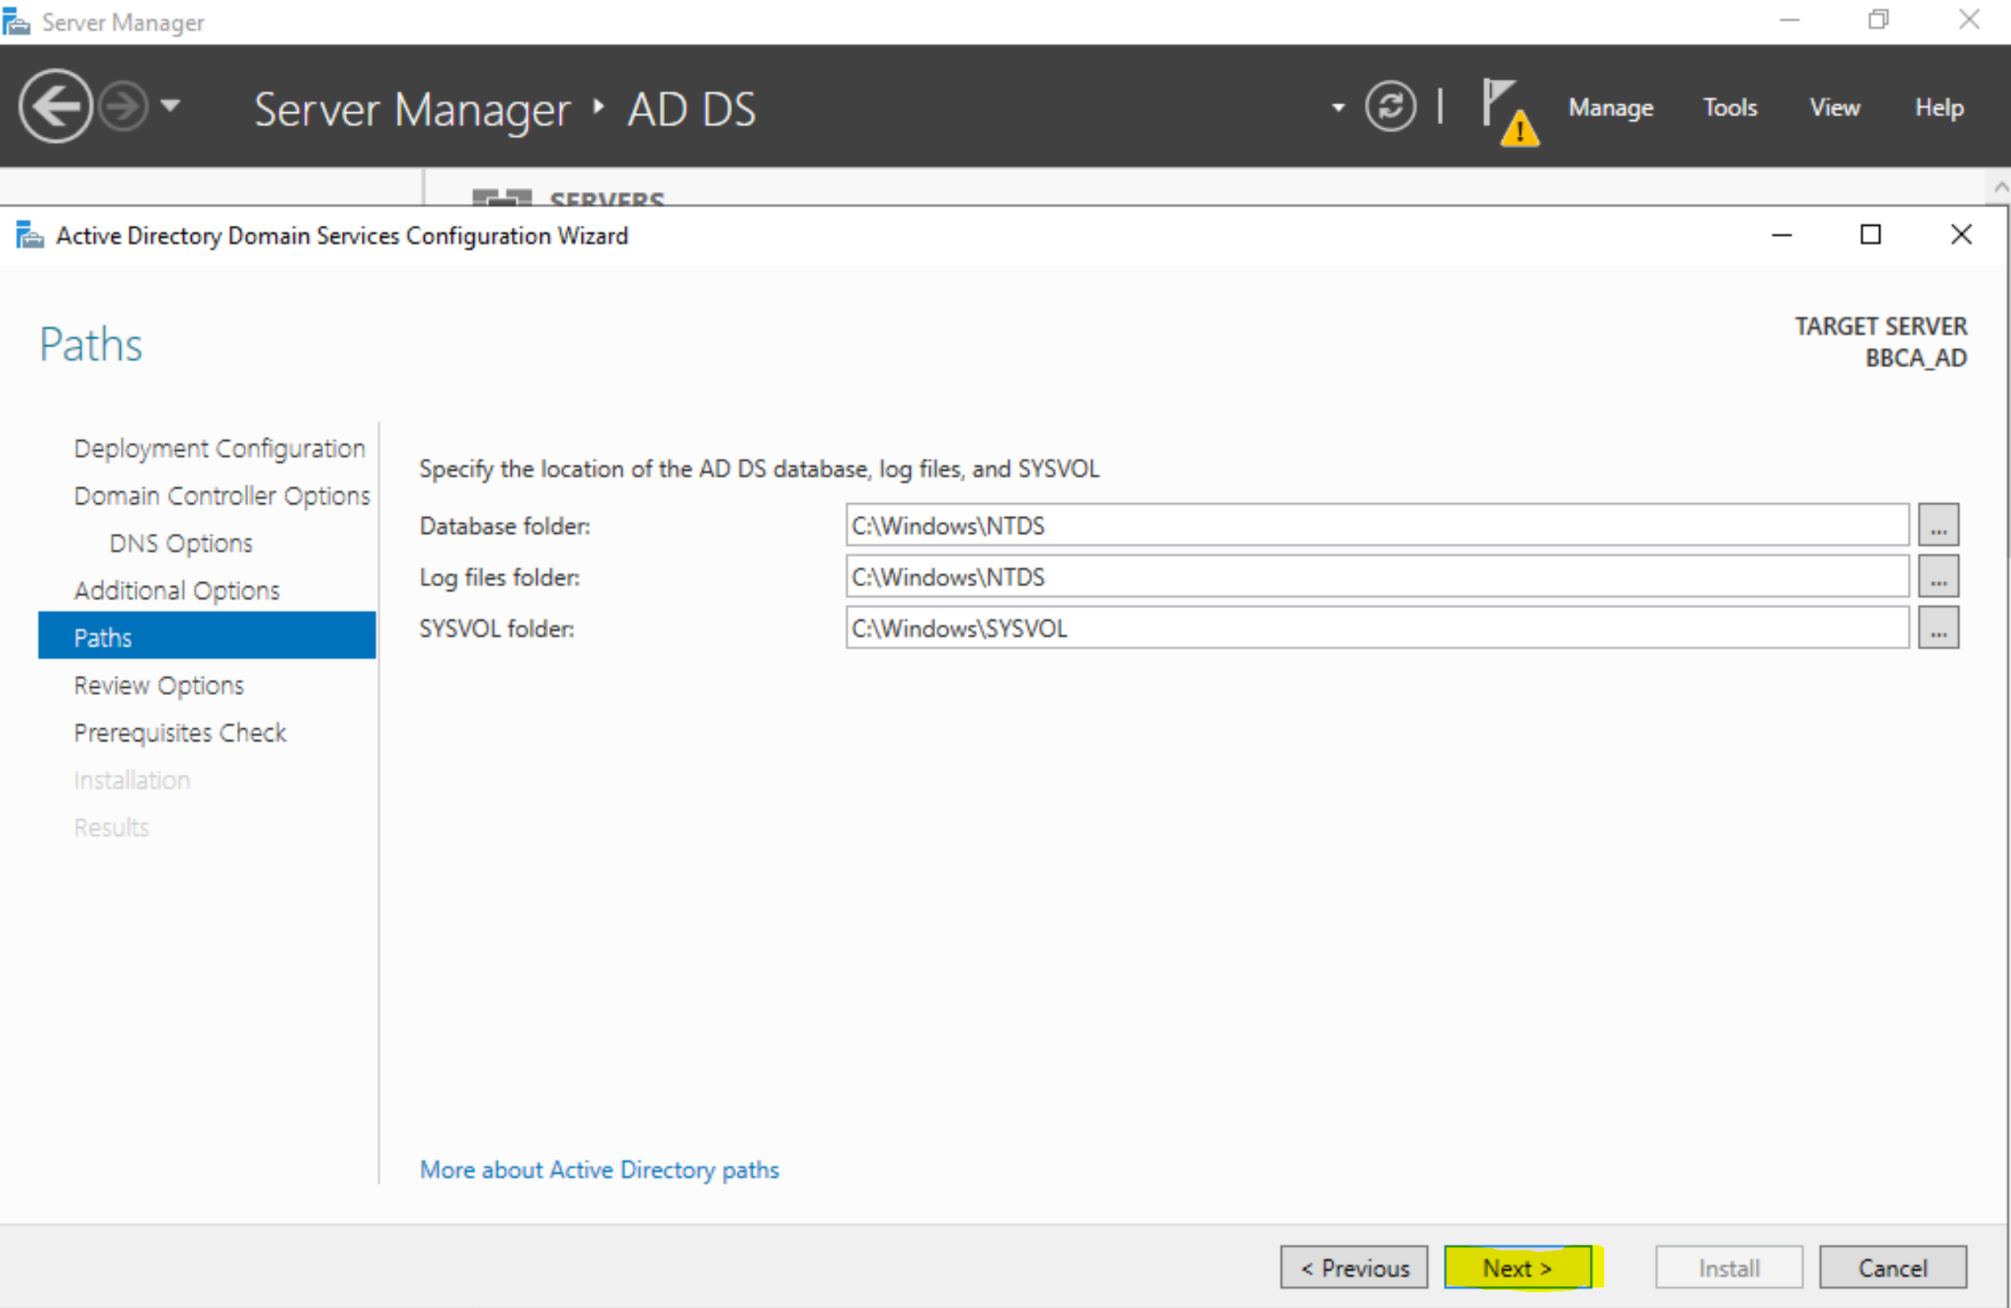Click the SYSVOL folder path field

1378,629
